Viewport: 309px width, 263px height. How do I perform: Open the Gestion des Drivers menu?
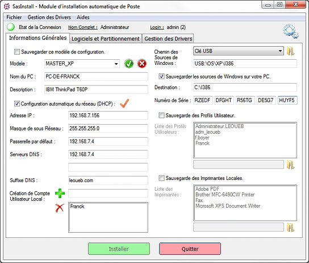[49, 18]
